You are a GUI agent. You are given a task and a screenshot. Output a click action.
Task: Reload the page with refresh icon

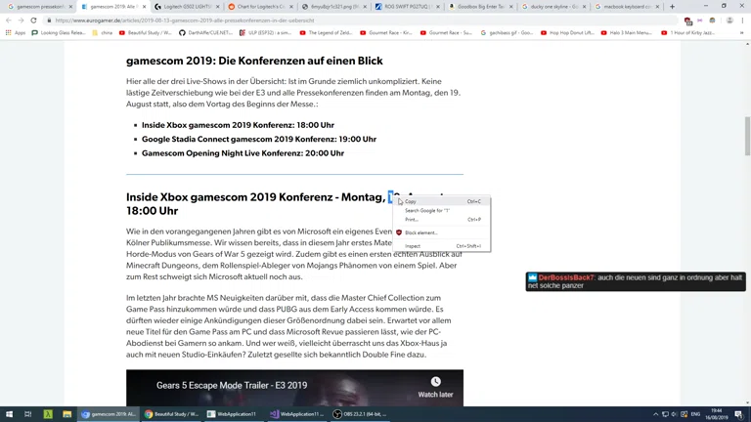coord(34,20)
